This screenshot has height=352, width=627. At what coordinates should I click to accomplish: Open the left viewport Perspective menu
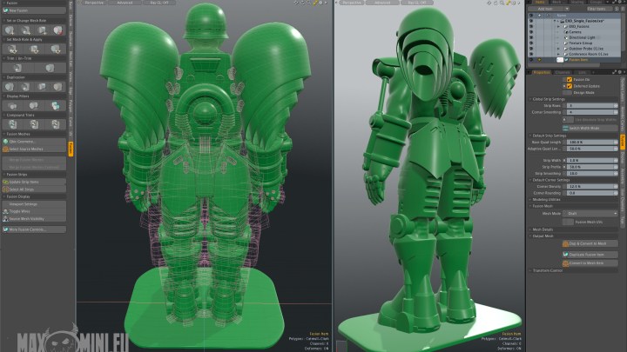[x=94, y=3]
